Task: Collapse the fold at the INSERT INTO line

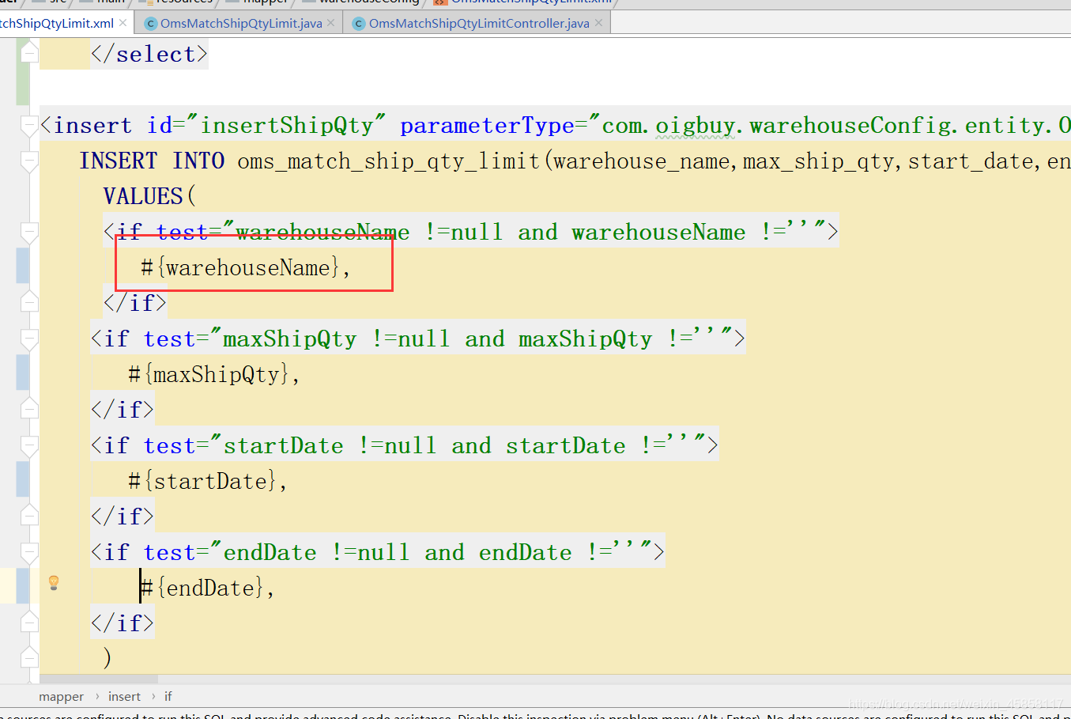Action: (29, 161)
